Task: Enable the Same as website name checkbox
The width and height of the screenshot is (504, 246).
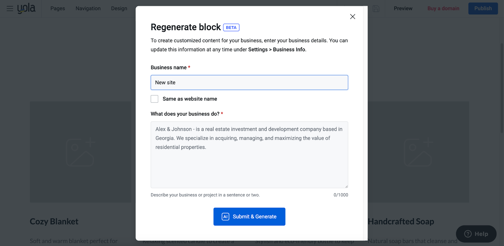Action: coord(154,99)
